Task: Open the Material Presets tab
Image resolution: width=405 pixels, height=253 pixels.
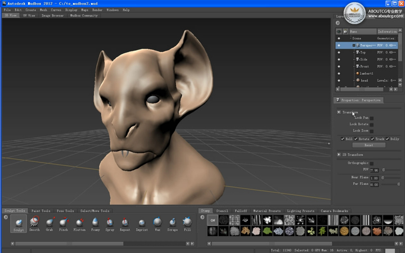Action: point(267,211)
